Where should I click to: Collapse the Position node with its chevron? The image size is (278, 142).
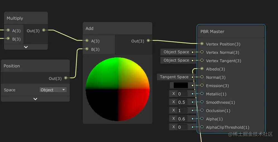coord(35,99)
